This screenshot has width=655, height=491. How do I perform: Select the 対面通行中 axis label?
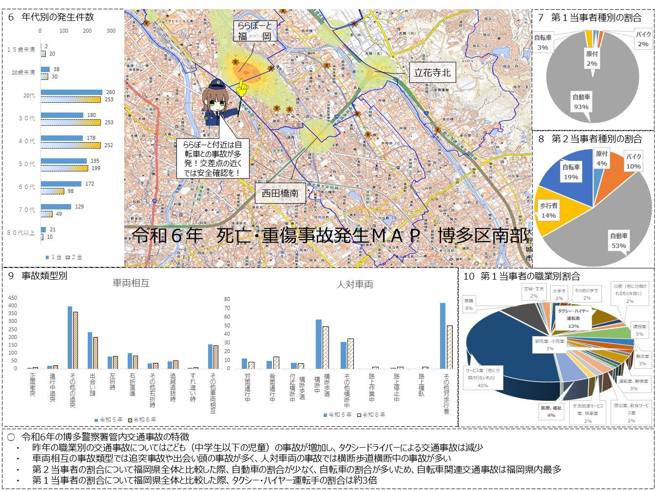248,387
